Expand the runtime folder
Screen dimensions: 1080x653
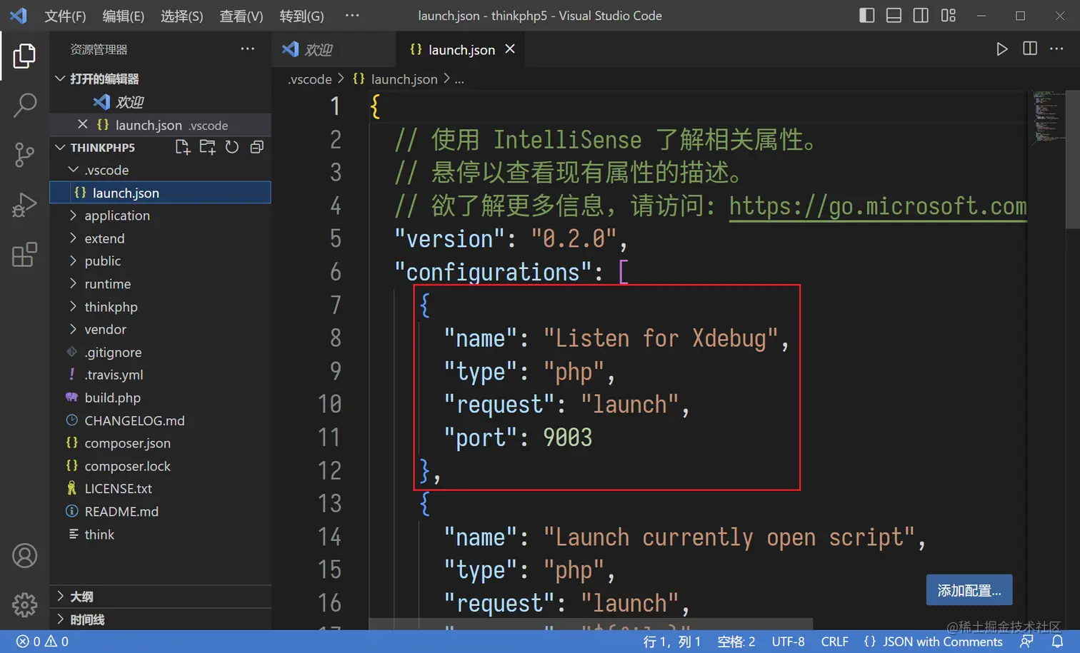73,283
